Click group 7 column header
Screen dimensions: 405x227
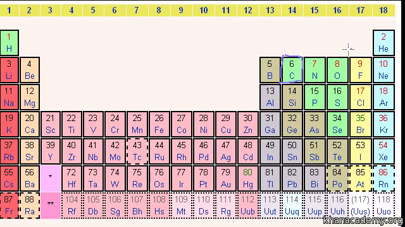pyautogui.click(x=137, y=10)
